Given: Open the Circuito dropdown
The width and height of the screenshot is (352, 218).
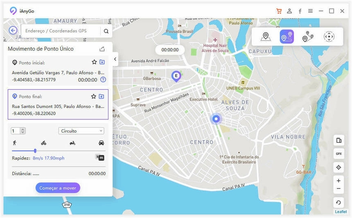Looking at the screenshot, I should pyautogui.click(x=81, y=131).
